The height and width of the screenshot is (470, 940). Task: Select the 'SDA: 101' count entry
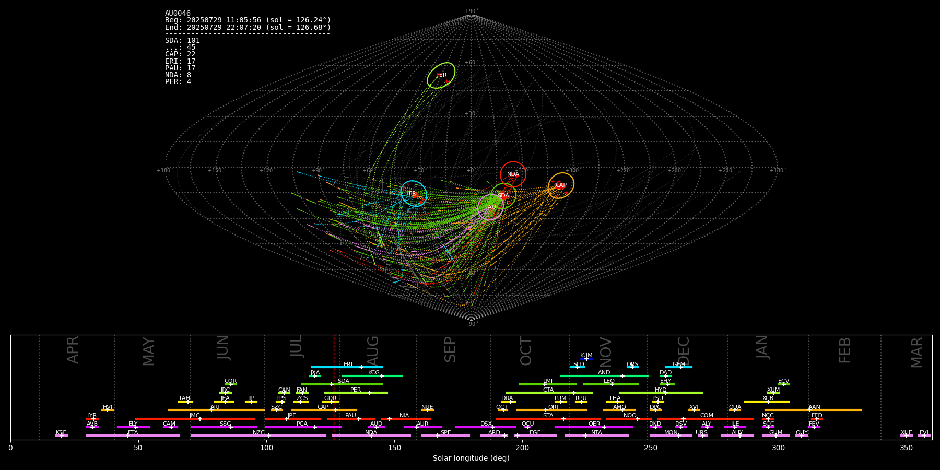(x=182, y=41)
